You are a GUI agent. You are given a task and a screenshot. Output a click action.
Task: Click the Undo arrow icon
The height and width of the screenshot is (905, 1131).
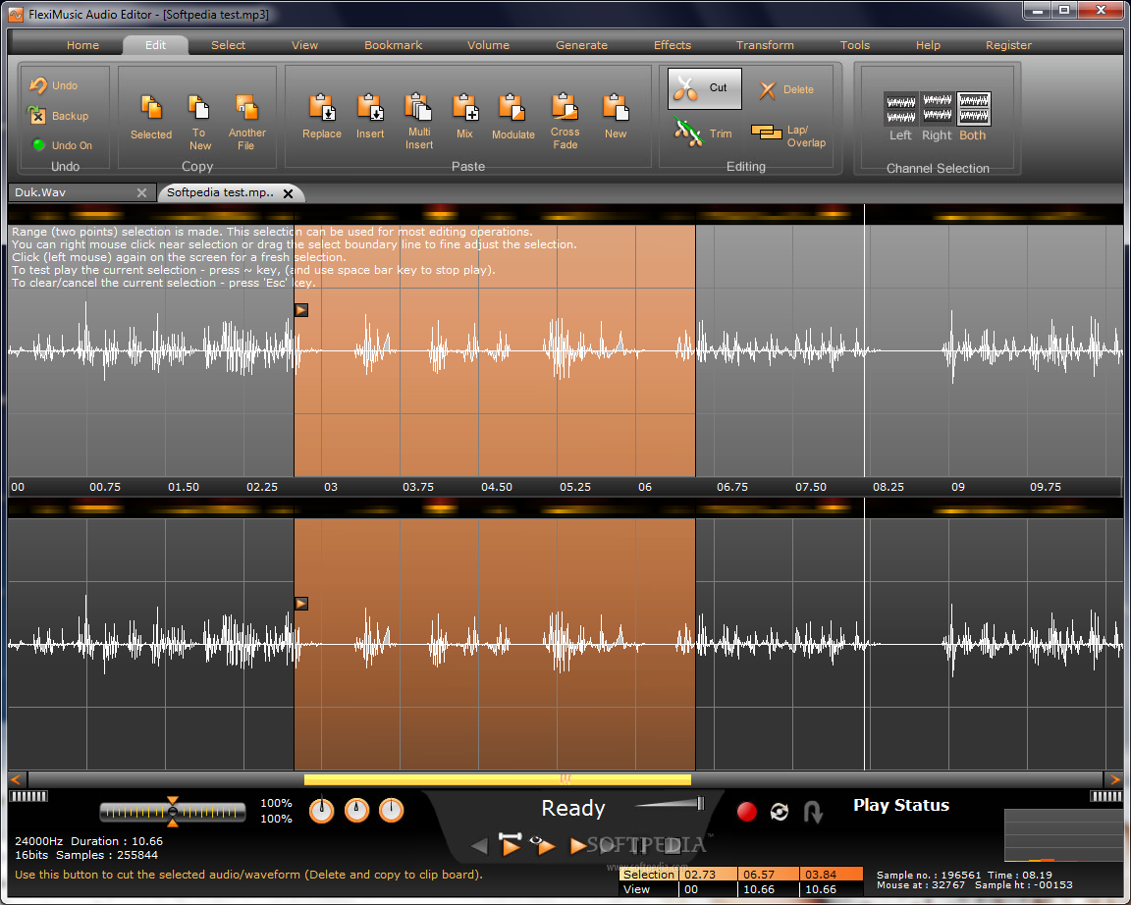coord(38,85)
